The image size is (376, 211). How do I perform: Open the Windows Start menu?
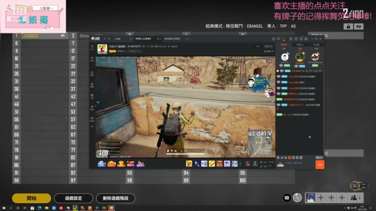point(4,208)
